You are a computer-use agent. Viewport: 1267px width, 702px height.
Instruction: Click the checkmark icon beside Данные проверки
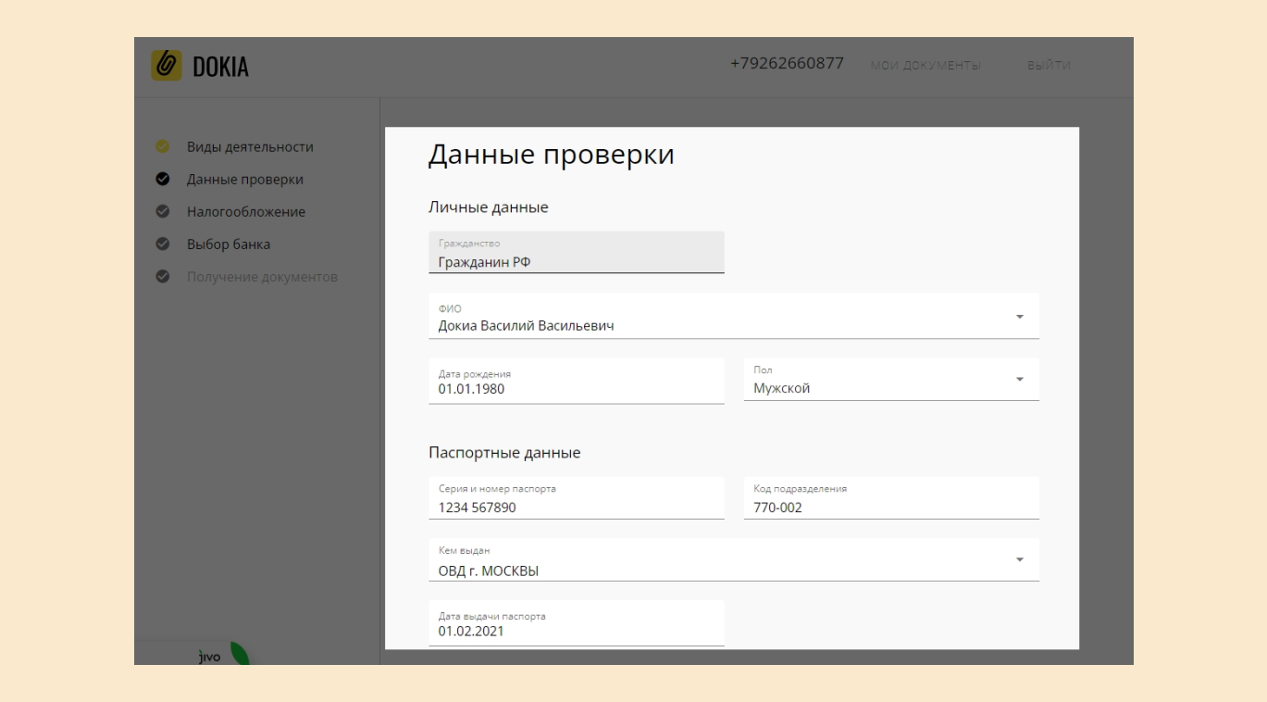click(162, 179)
